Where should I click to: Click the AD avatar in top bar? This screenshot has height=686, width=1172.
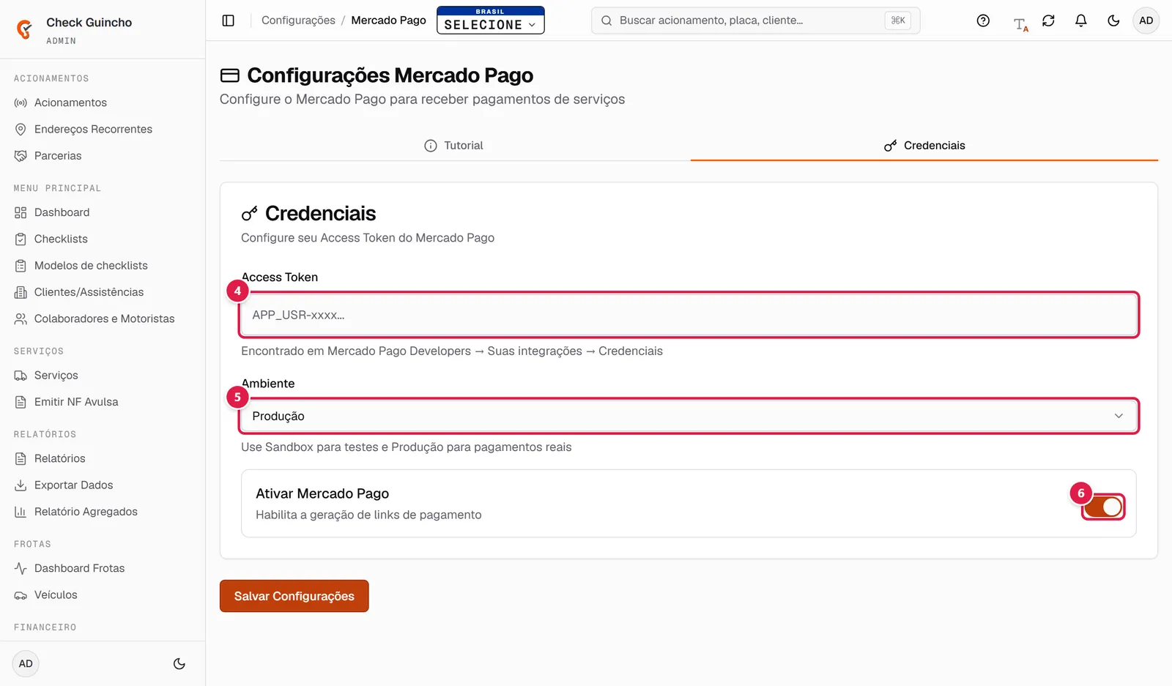tap(1146, 20)
